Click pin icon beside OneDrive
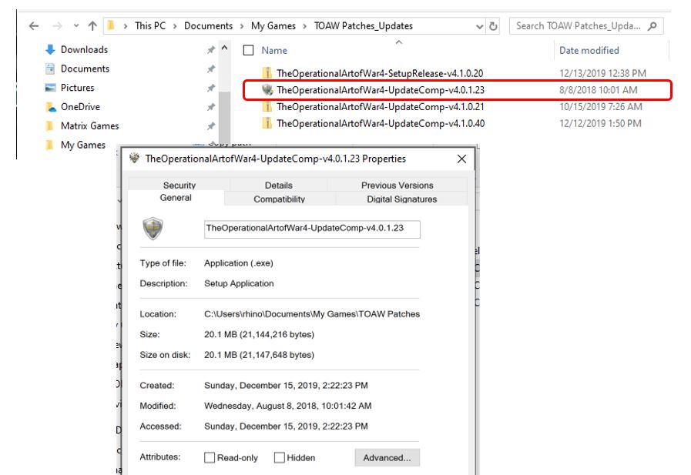 click(x=211, y=107)
